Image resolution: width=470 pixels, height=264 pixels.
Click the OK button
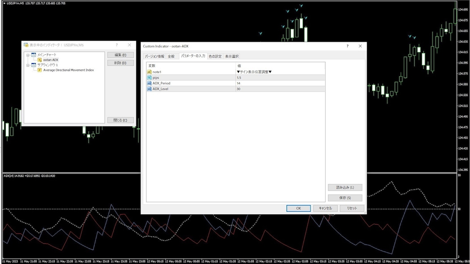(x=299, y=208)
